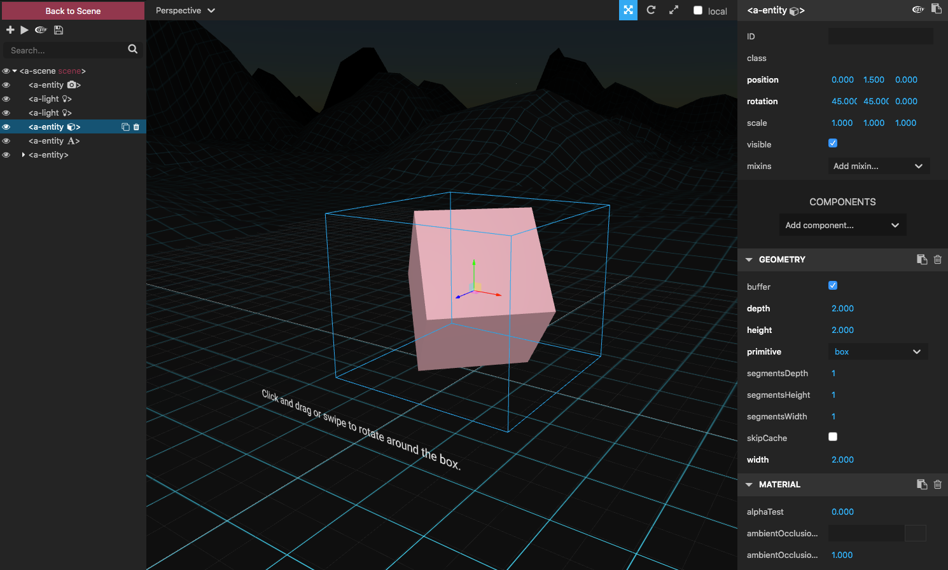
Task: Uncheck the visible property checkbox
Action: [x=833, y=143]
